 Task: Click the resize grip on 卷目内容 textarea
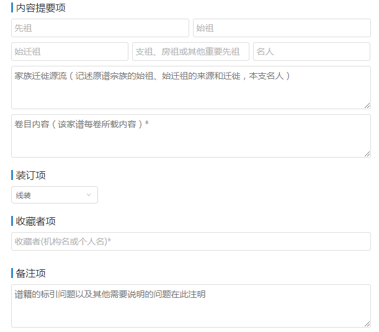click(367, 154)
